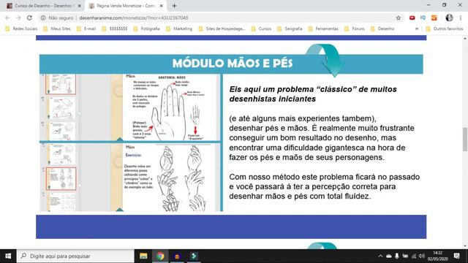Image resolution: width=468 pixels, height=263 pixels.
Task: Click the Chrome taskbar icon
Action: click(160, 256)
